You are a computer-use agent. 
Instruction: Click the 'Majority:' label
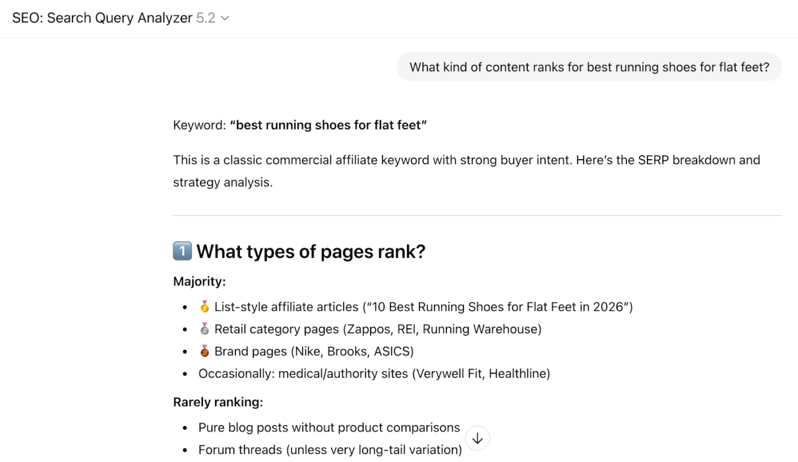(x=199, y=281)
